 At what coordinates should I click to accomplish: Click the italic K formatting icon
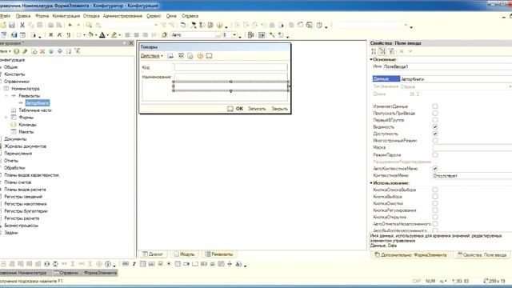pos(59,35)
